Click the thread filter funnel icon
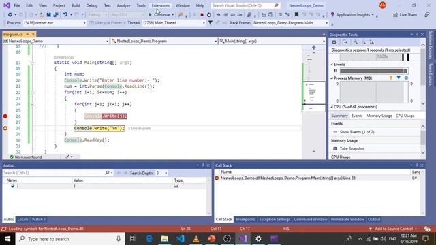The width and height of the screenshot is (436, 245). 211,23
